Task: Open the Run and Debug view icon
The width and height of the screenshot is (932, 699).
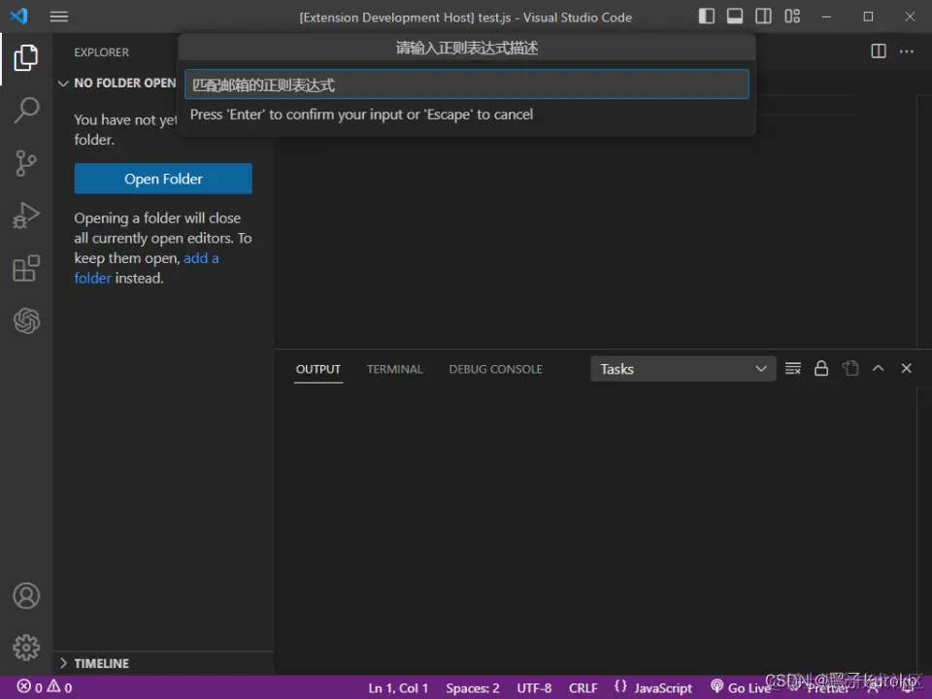Action: tap(26, 216)
